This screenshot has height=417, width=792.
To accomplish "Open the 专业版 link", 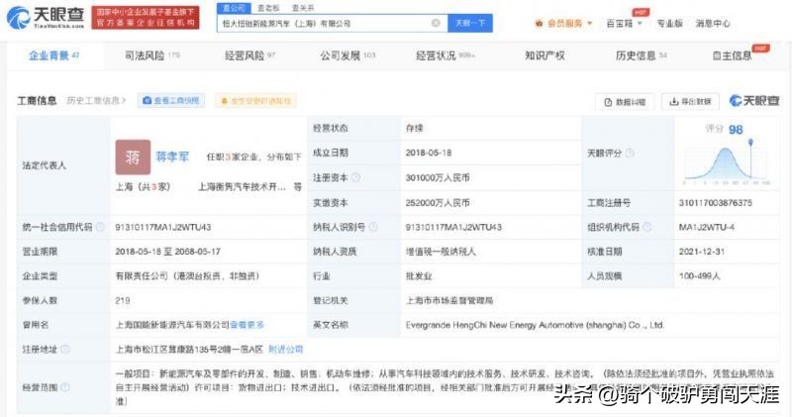I will 669,23.
